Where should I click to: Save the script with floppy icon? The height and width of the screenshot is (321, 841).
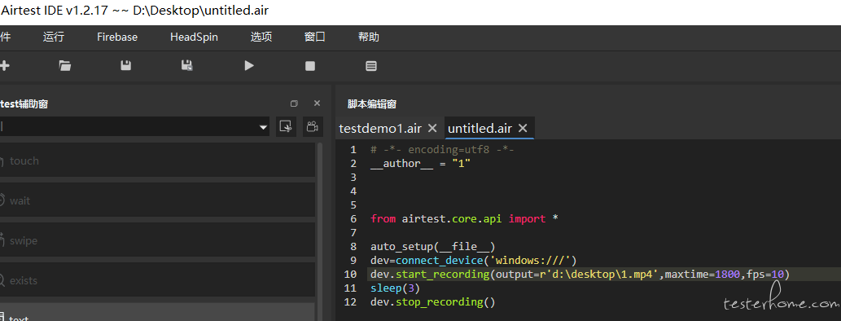[x=126, y=65]
